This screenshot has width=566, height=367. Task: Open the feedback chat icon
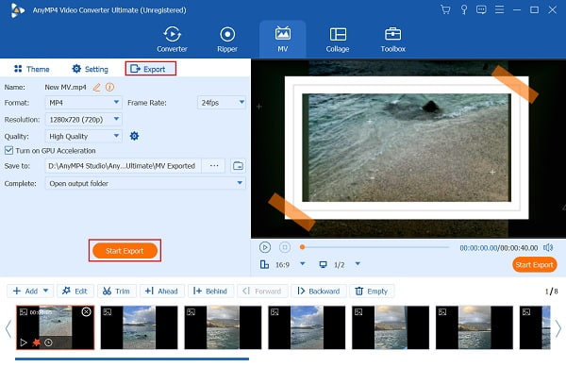click(x=481, y=9)
